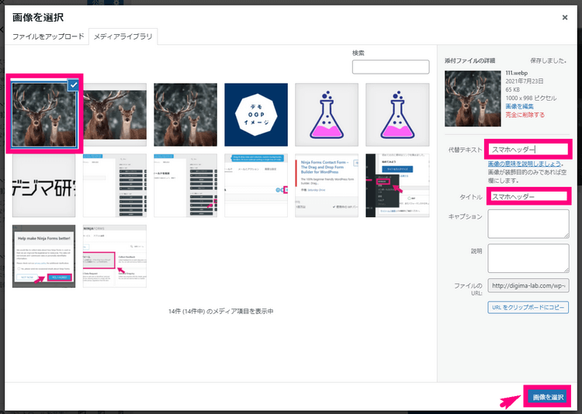This screenshot has height=414, width=582.
Task: Click the キャプション text area
Action: point(528,224)
